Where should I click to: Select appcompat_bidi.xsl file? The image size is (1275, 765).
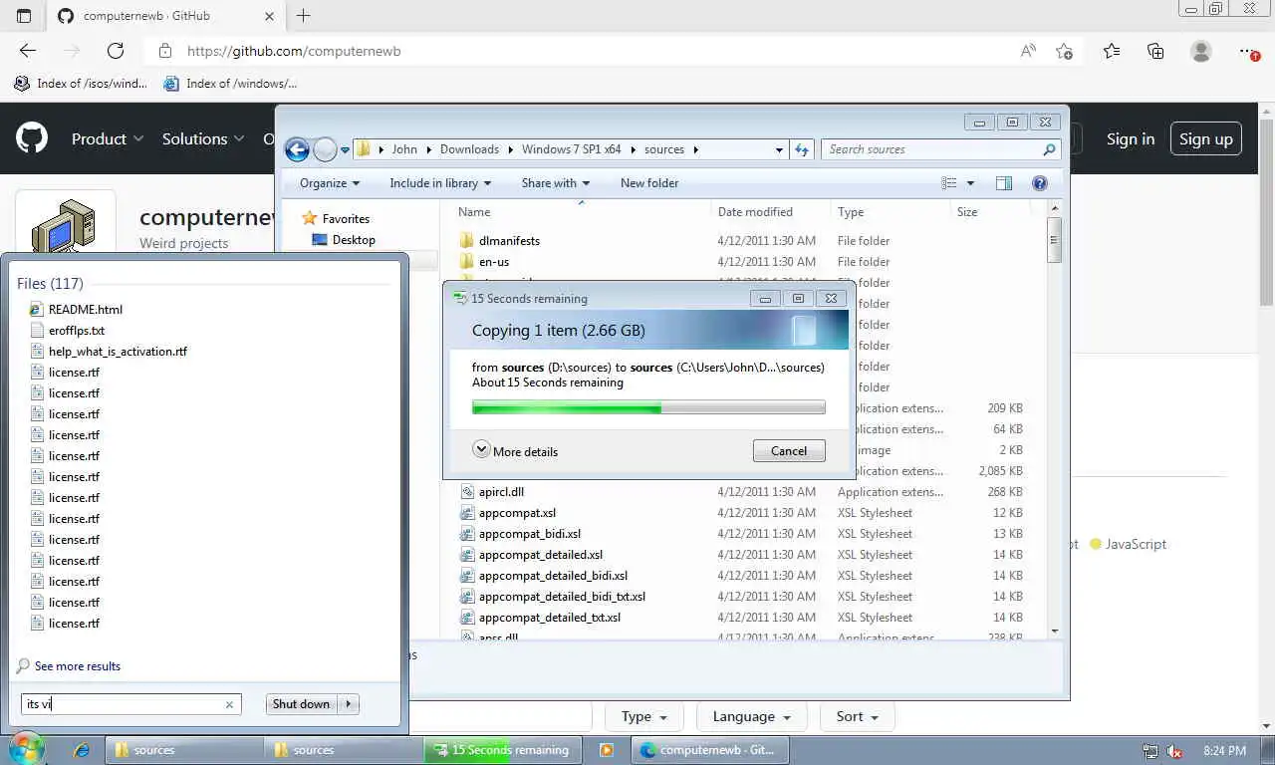coord(530,534)
